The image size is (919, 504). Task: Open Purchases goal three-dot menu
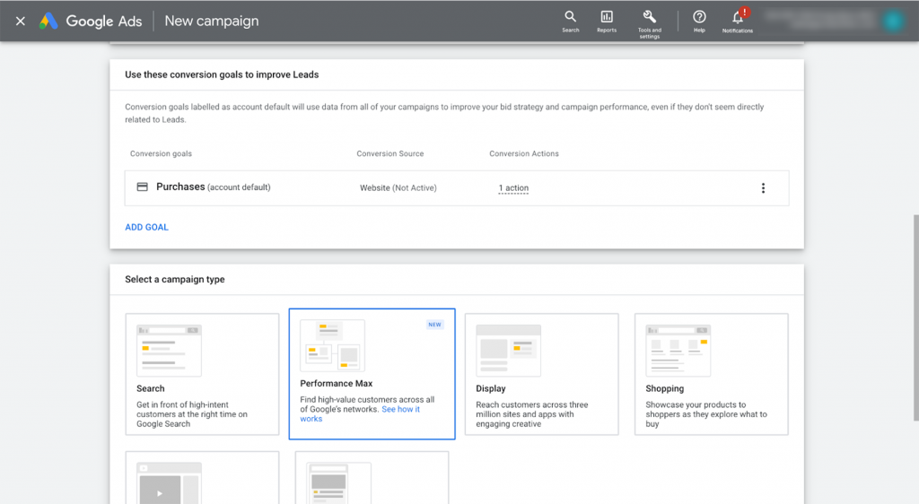(x=763, y=188)
